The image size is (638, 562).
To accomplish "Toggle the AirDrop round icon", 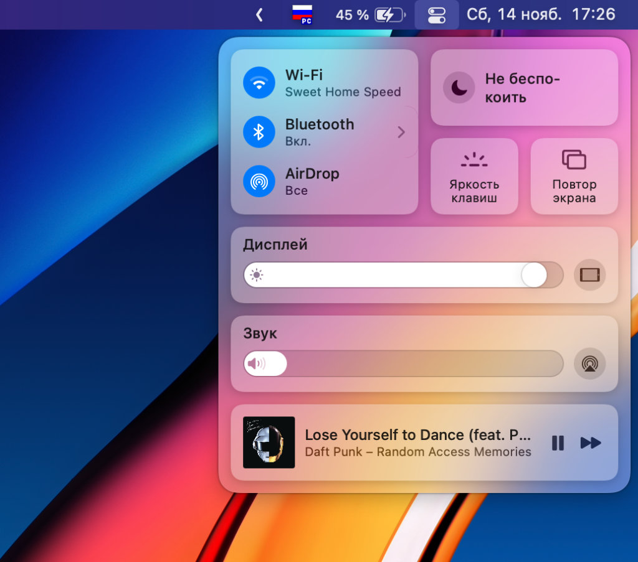I will [x=259, y=181].
